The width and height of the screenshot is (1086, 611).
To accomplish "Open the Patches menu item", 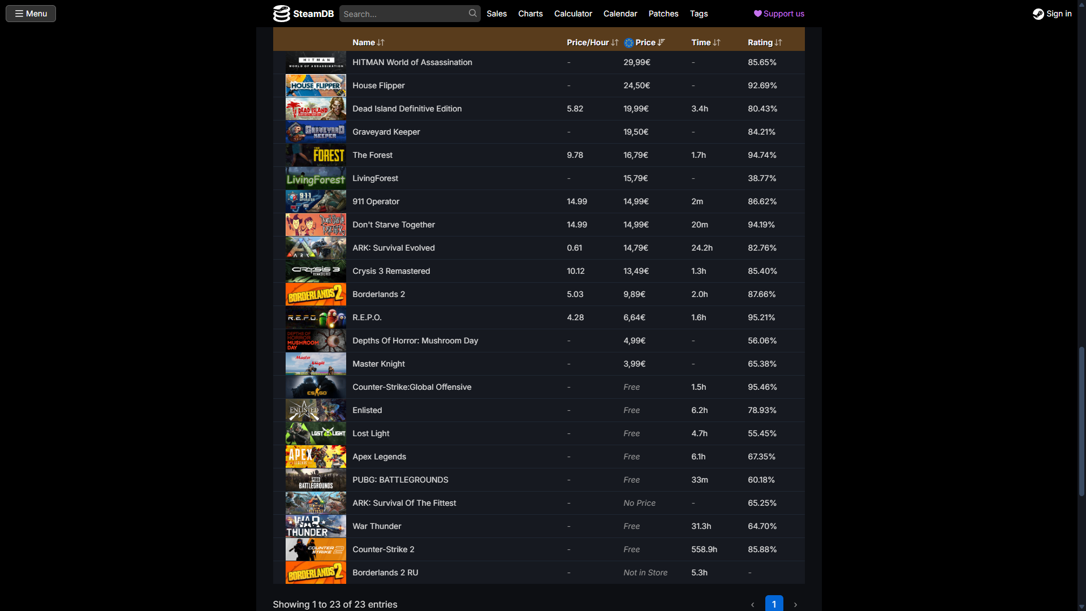I will click(x=663, y=14).
